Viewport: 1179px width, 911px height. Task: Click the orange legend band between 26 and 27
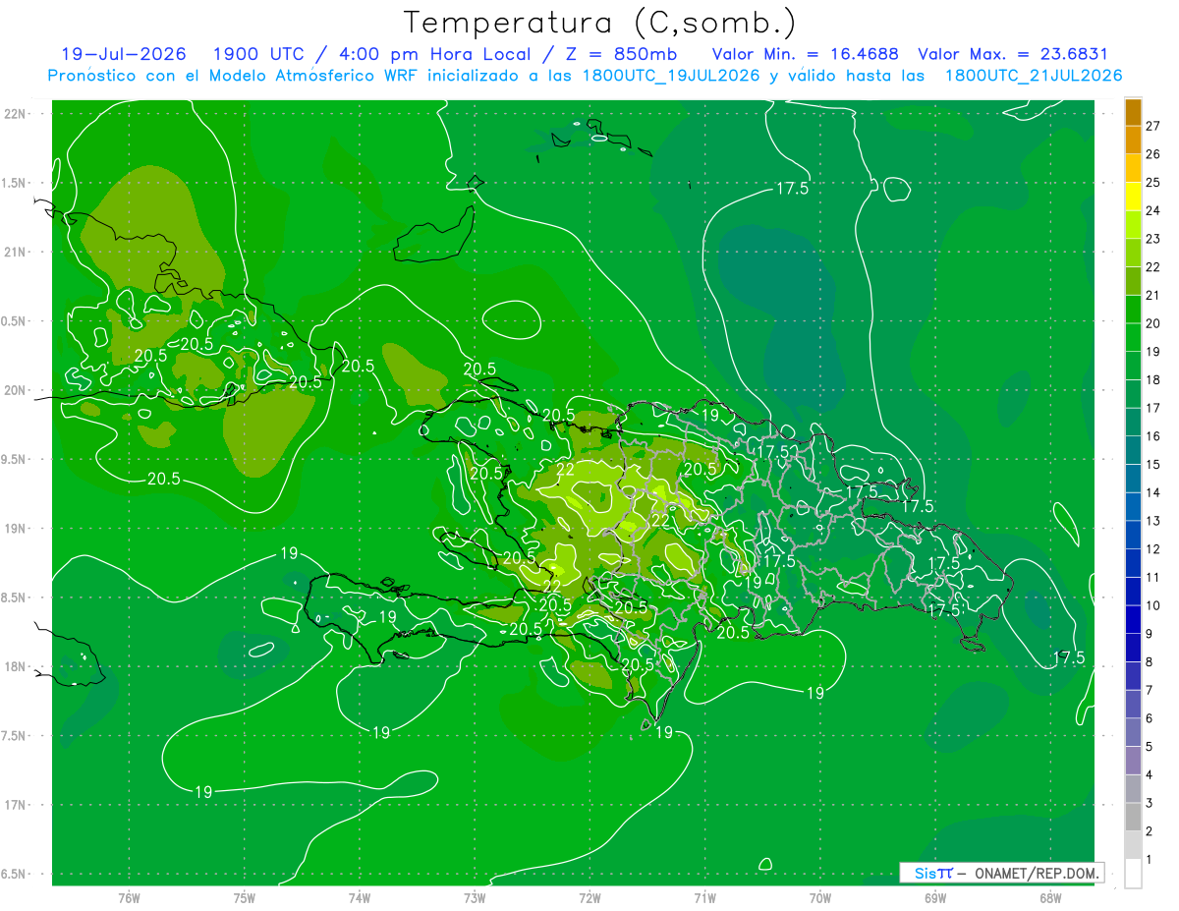pos(1133,140)
